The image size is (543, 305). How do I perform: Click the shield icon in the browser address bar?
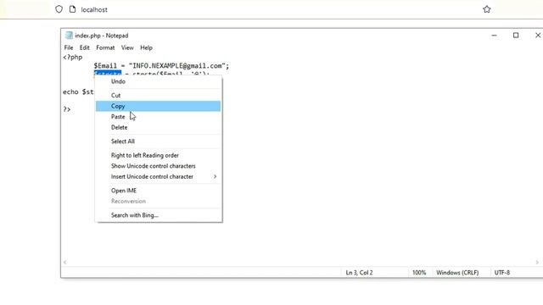(x=59, y=9)
